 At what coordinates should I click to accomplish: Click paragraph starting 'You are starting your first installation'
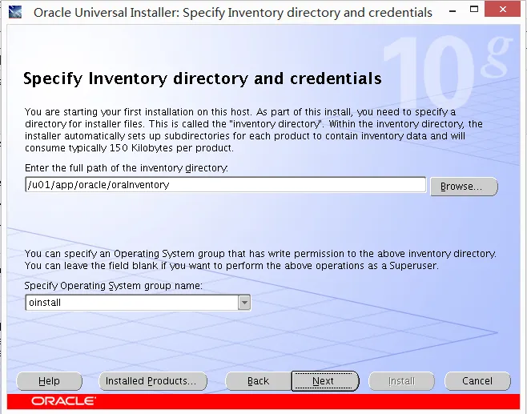(x=254, y=130)
